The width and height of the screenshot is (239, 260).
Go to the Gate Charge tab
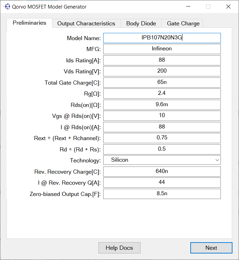(183, 23)
